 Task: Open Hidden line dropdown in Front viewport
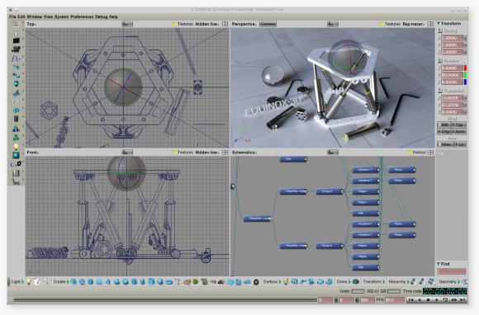(207, 152)
